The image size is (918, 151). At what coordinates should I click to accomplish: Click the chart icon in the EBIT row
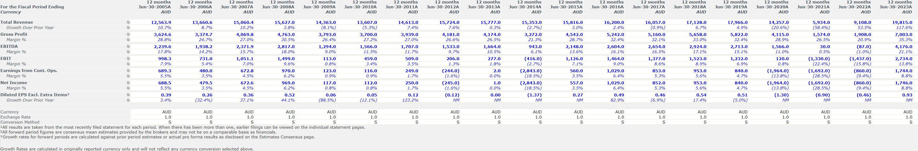[128, 59]
